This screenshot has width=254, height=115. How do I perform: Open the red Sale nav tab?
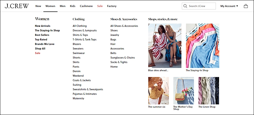tap(100, 6)
